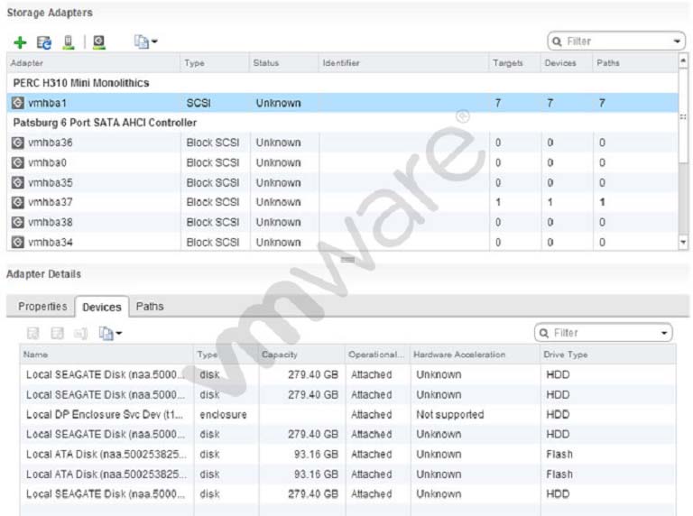The height and width of the screenshot is (516, 693).
Task: Open the Paths tab
Action: (x=150, y=306)
